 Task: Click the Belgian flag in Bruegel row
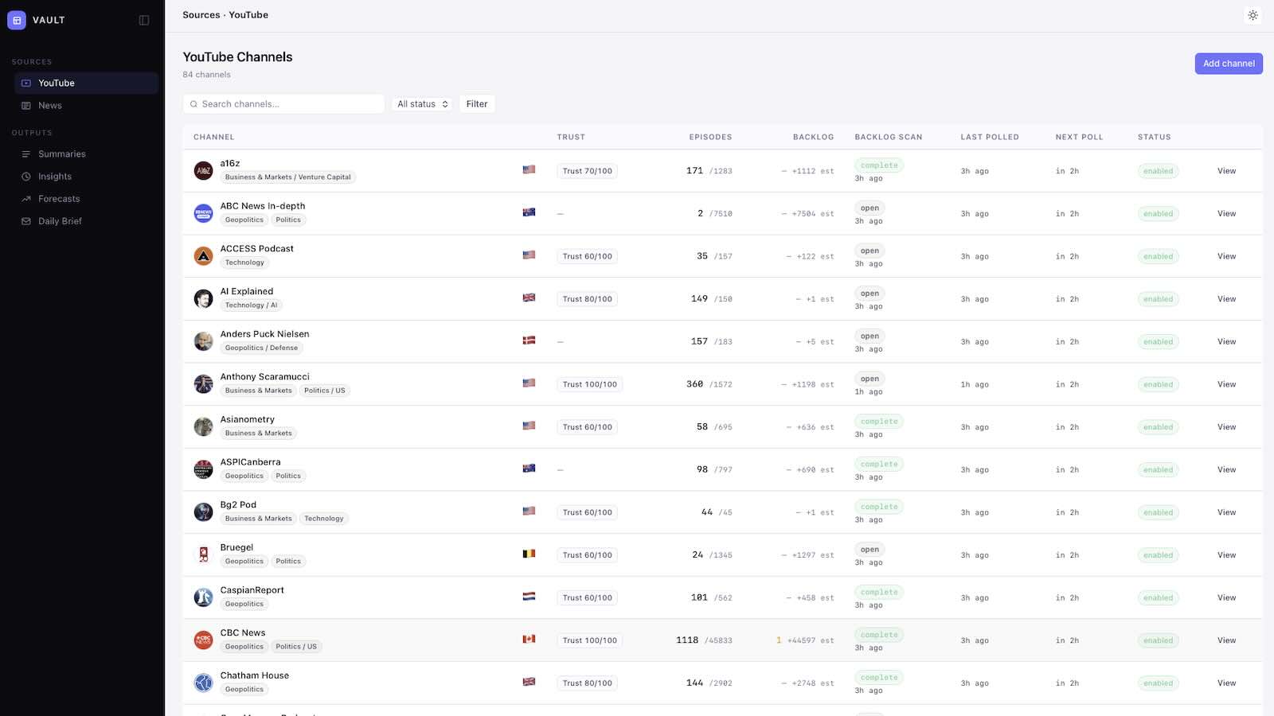[529, 554]
